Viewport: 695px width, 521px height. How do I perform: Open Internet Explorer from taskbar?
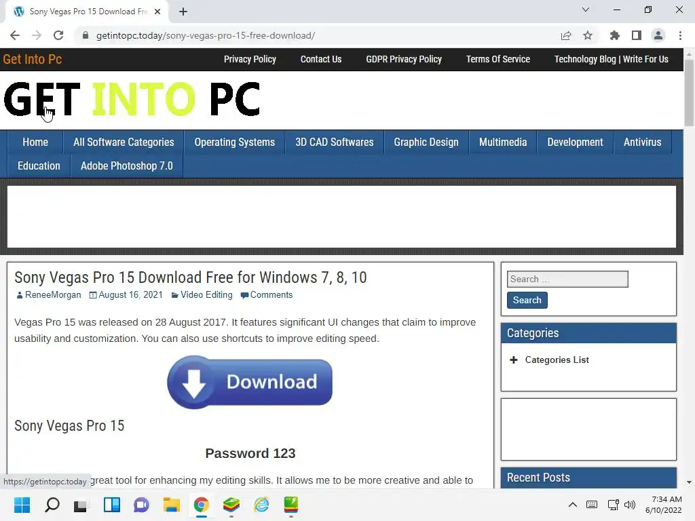[261, 505]
